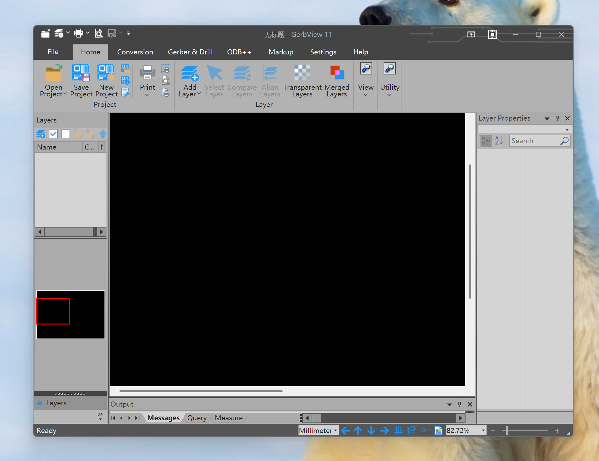This screenshot has width=599, height=461.
Task: Click in the Layer Properties Search field
Action: click(535, 141)
